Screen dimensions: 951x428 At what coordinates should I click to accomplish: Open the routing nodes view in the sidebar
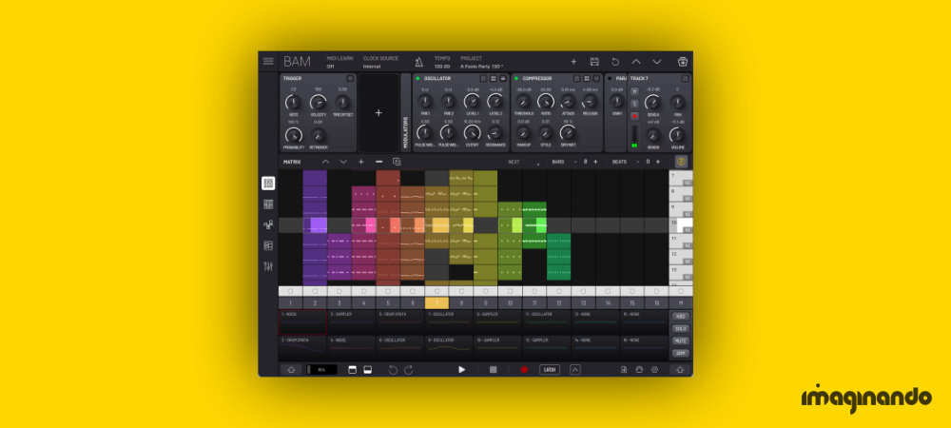[268, 224]
